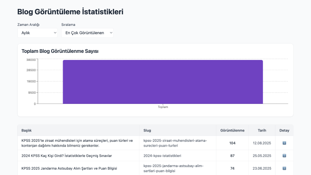The width and height of the screenshot is (311, 175).
Task: Select KPSS 2025 Jandarma Astsubay Alım title
Action: [x=69, y=168]
